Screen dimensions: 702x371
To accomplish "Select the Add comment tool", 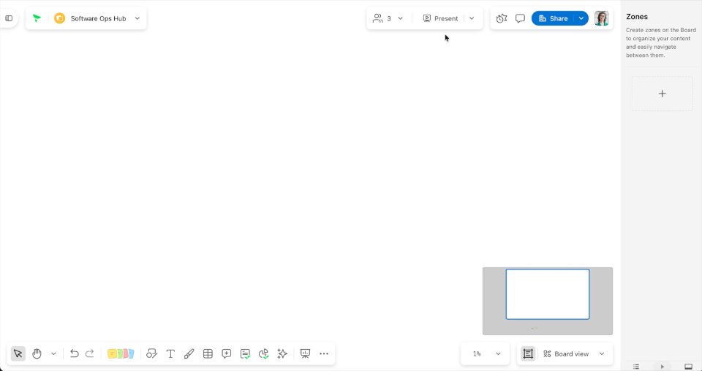I will point(227,353).
